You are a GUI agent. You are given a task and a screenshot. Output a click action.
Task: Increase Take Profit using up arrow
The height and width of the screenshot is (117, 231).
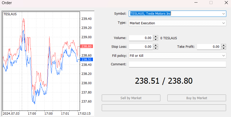coord(223,45)
